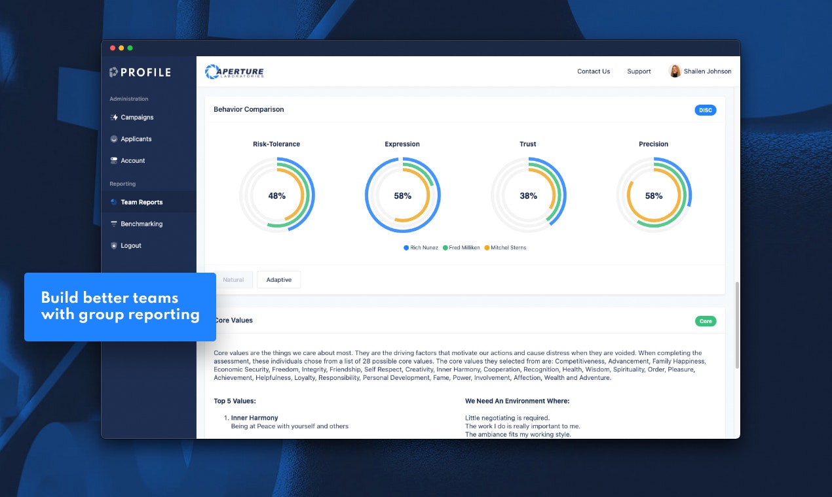This screenshot has width=832, height=497.
Task: Click the Precision chart label
Action: point(654,144)
